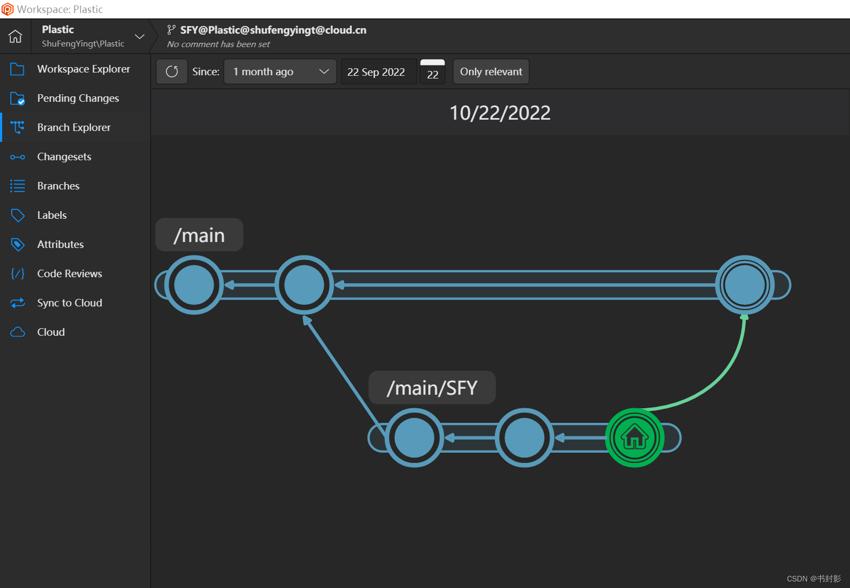Click the Code Reviews braces icon
850x588 pixels.
pyautogui.click(x=17, y=274)
